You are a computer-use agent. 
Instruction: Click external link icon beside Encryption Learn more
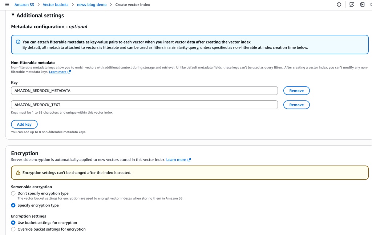coord(189,160)
